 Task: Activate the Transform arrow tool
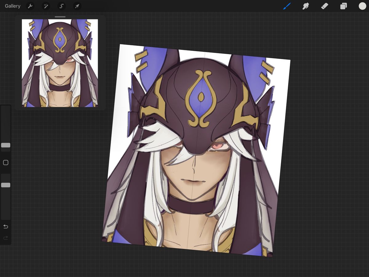(77, 6)
